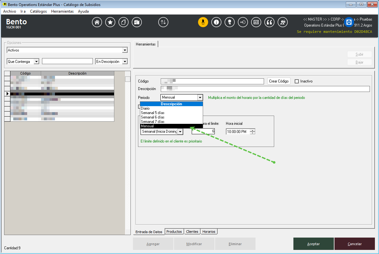This screenshot has width=379, height=254.
Task: Click the Eliminar button
Action: [235, 244]
